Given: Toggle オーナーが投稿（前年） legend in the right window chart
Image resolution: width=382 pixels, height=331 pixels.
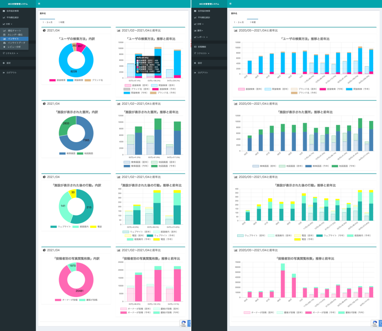Looking at the screenshot, I should point(259,312).
